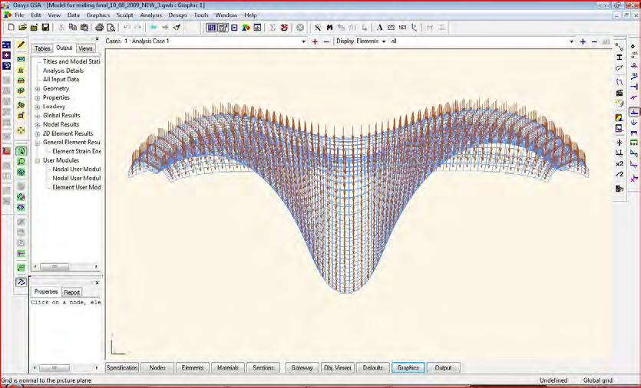
Task: Select All Input Data in tree
Action: coord(61,80)
